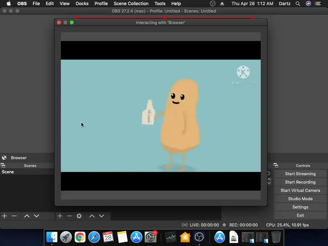The height and width of the screenshot is (246, 328).
Task: Pop out the Scenes dock using its float icon
Action: pyautogui.click(x=3, y=166)
